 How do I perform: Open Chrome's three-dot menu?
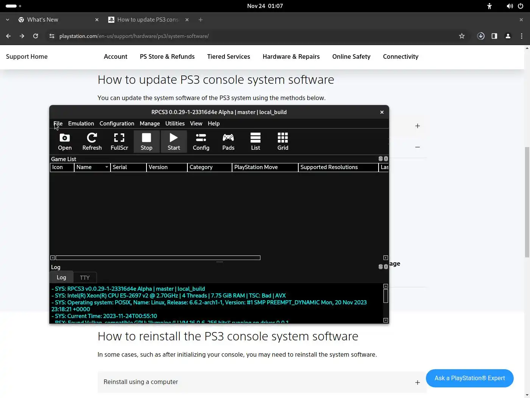click(522, 36)
